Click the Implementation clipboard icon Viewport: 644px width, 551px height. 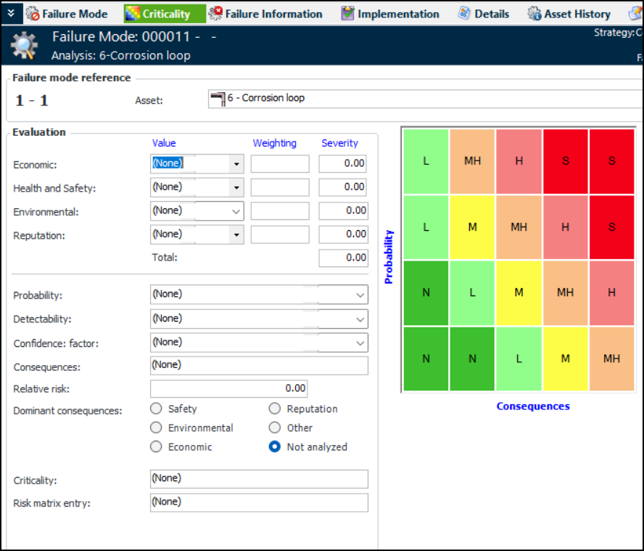click(348, 14)
